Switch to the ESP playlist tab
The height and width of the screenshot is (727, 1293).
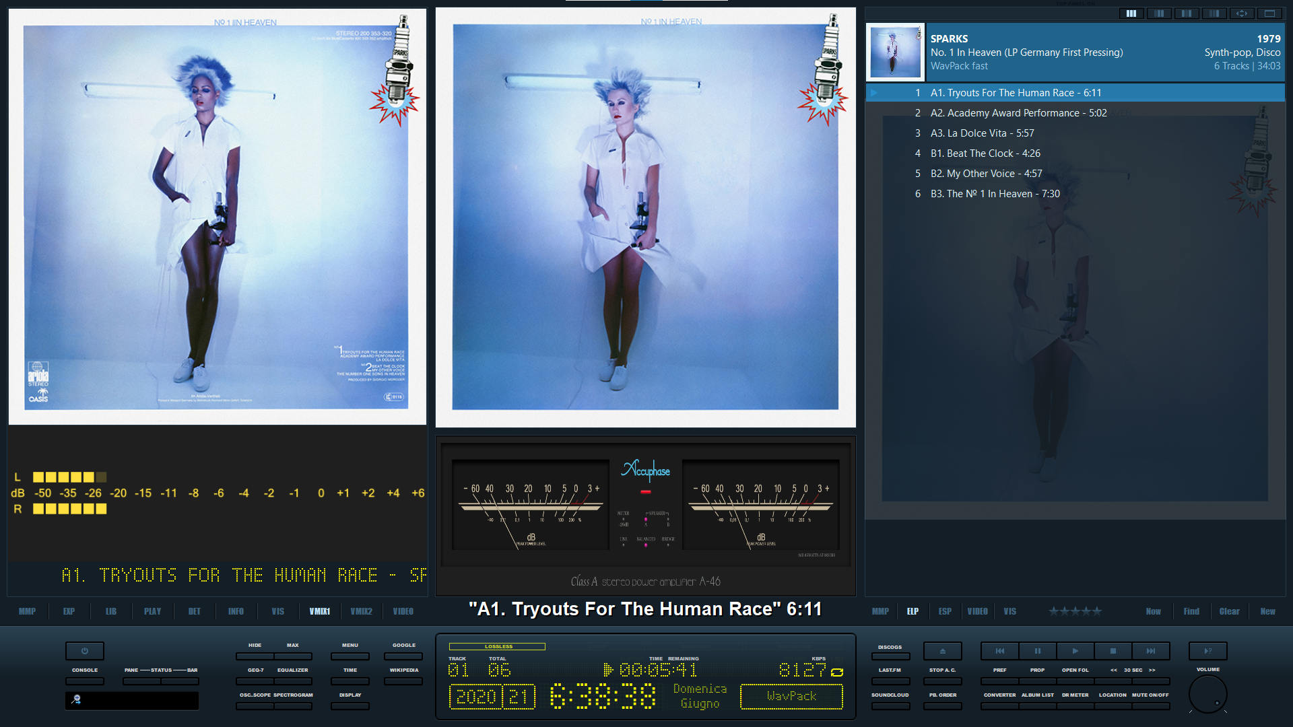(x=945, y=611)
